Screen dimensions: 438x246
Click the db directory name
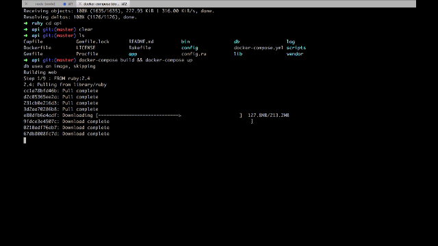coord(237,42)
